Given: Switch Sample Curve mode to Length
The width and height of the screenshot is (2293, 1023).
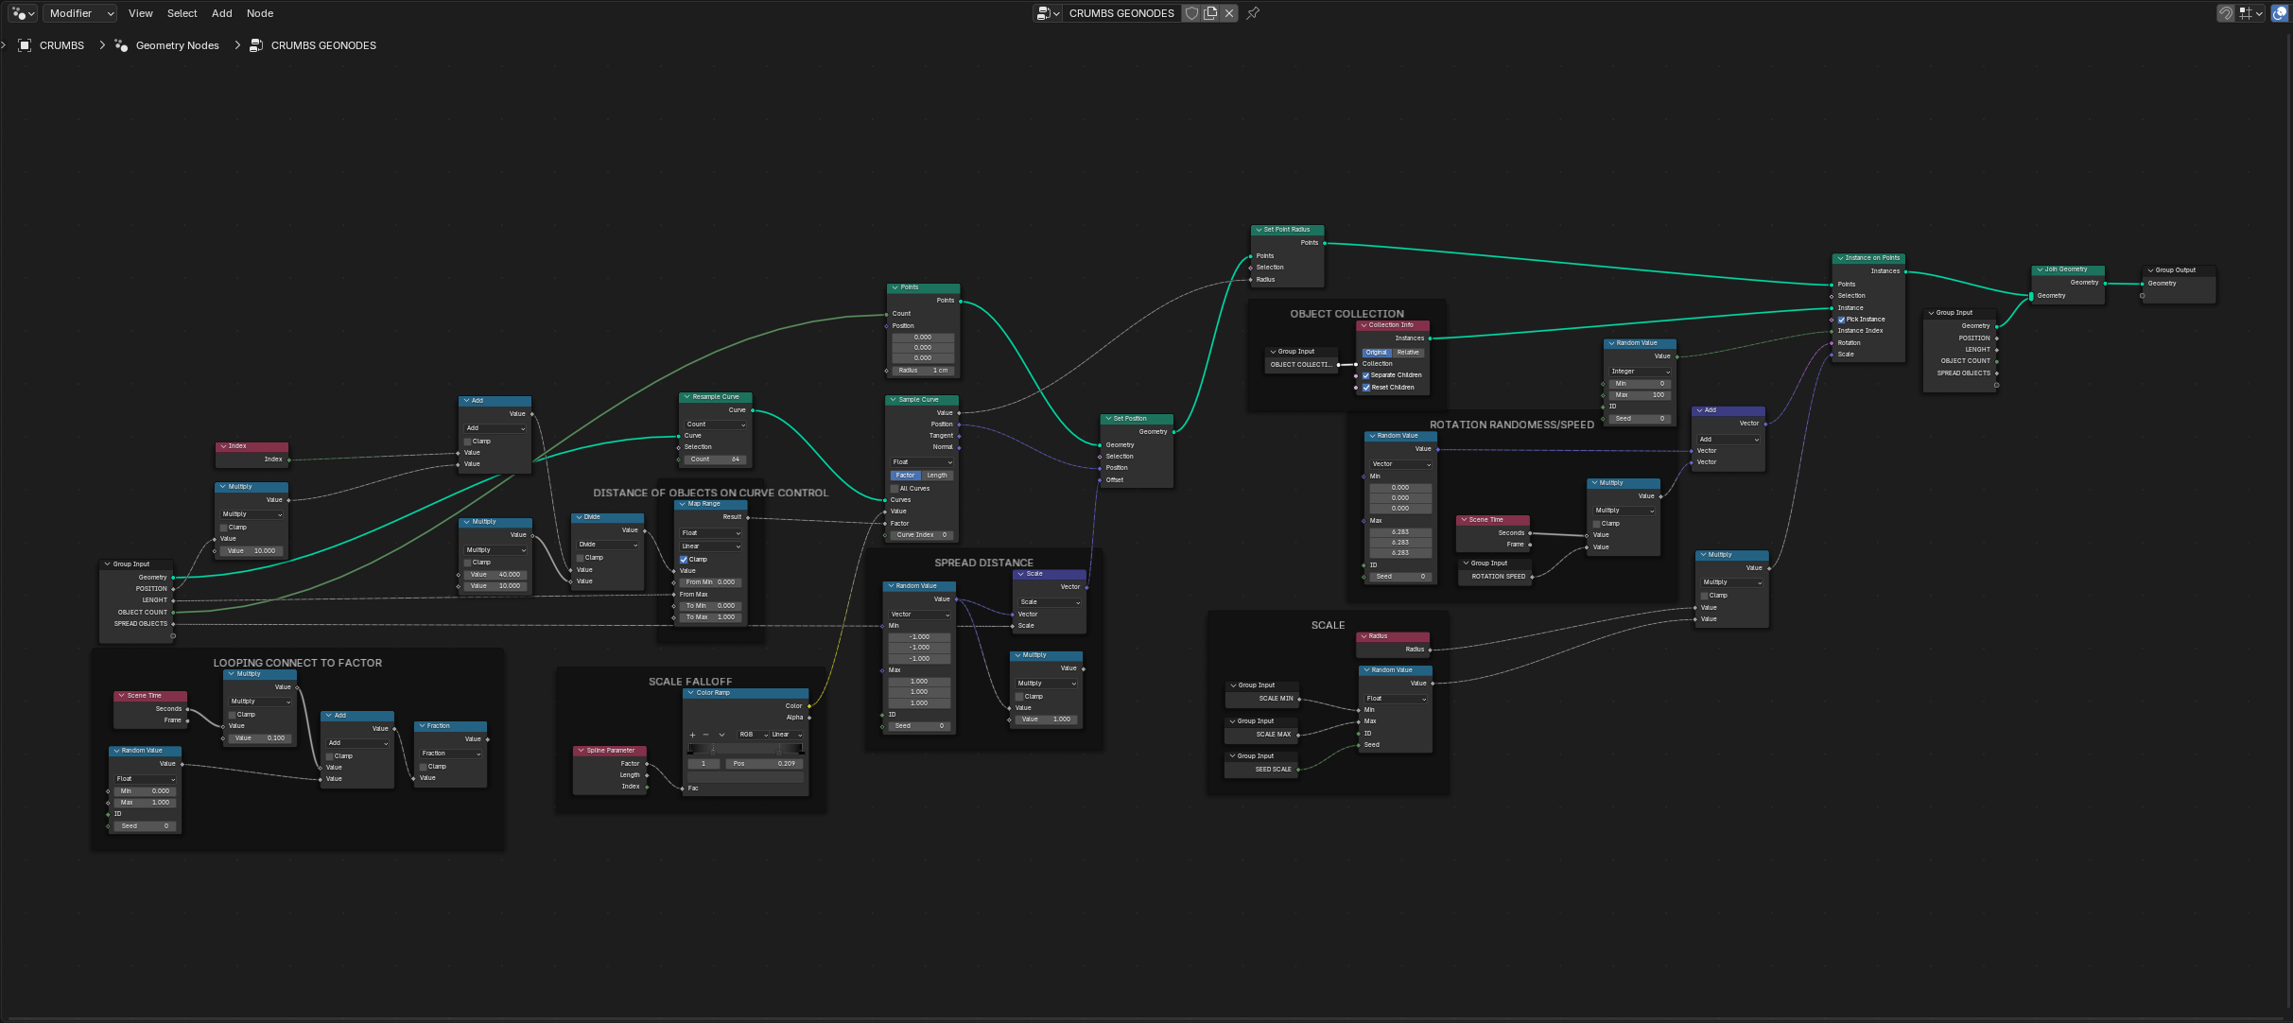Looking at the screenshot, I should click(x=937, y=476).
